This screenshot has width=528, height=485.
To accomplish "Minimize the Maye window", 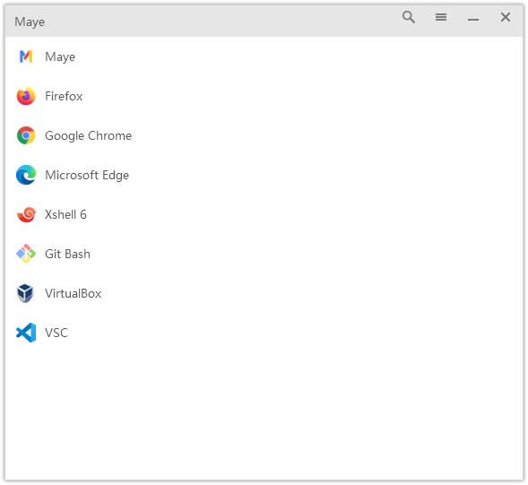I will pyautogui.click(x=473, y=20).
